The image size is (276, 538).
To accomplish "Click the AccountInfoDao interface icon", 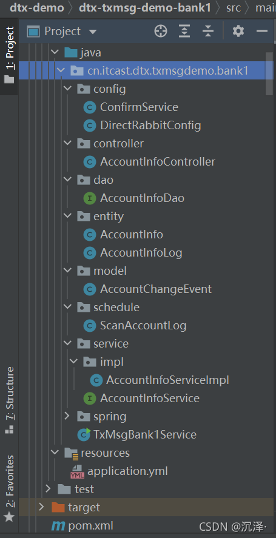I will coord(90,198).
